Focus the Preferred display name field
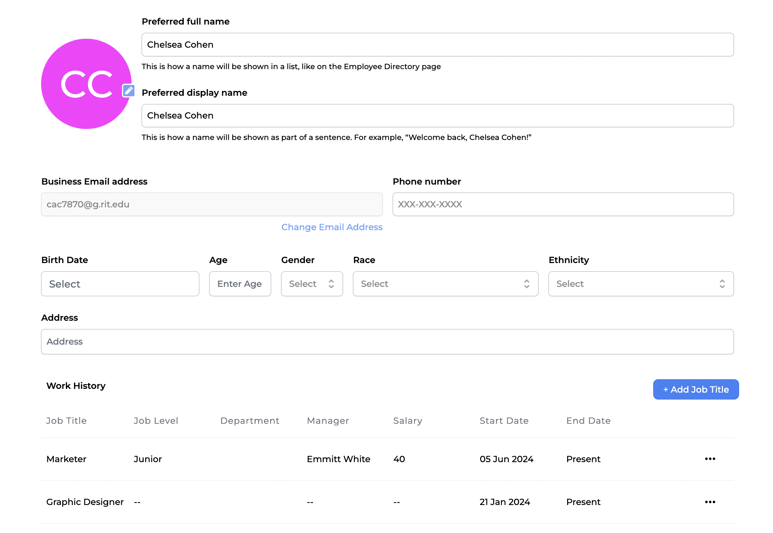Image resolution: width=773 pixels, height=533 pixels. click(x=437, y=115)
